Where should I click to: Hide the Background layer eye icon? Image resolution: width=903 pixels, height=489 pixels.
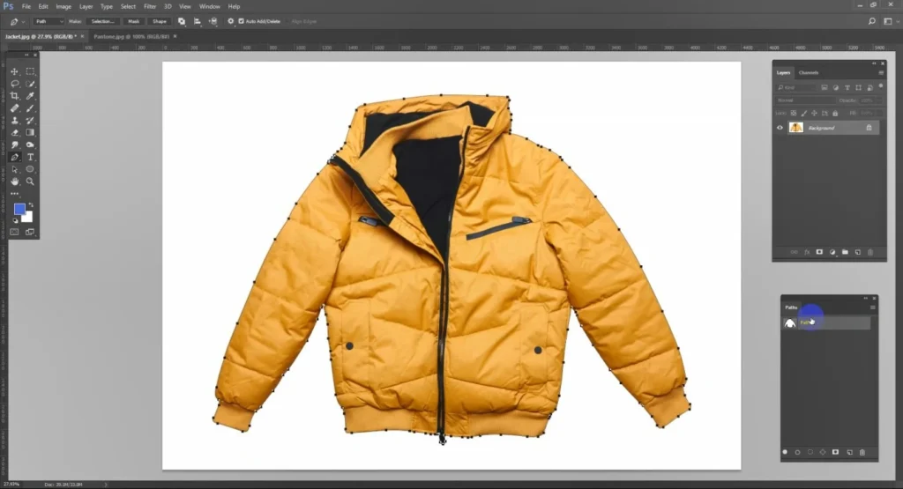(x=780, y=128)
